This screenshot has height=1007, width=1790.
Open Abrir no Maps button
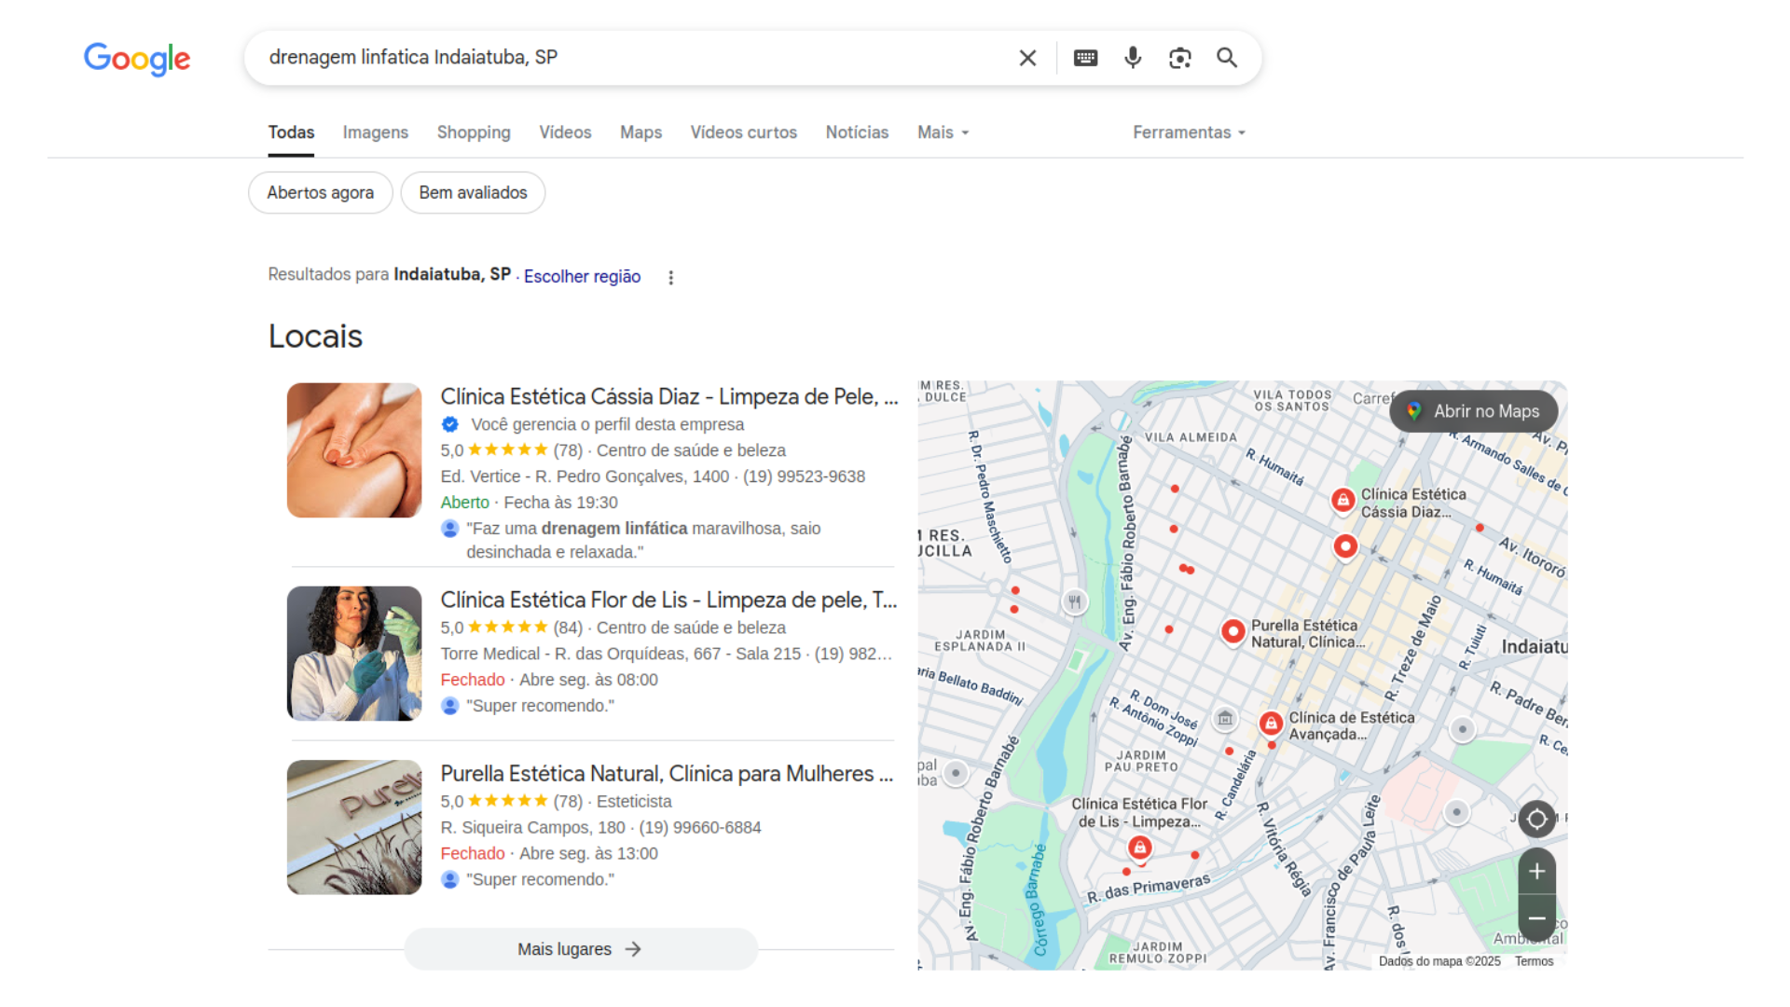(1474, 411)
